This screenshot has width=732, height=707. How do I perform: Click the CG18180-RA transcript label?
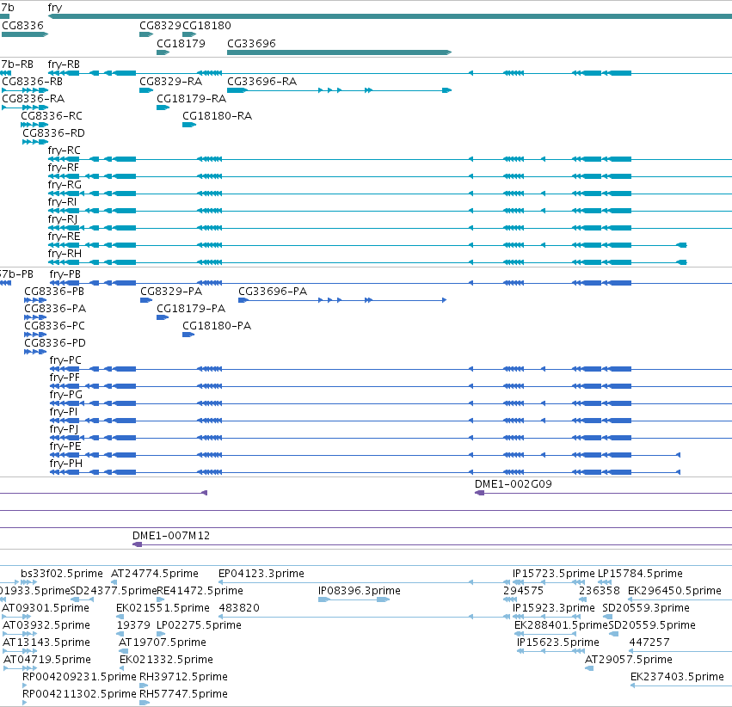coord(217,116)
